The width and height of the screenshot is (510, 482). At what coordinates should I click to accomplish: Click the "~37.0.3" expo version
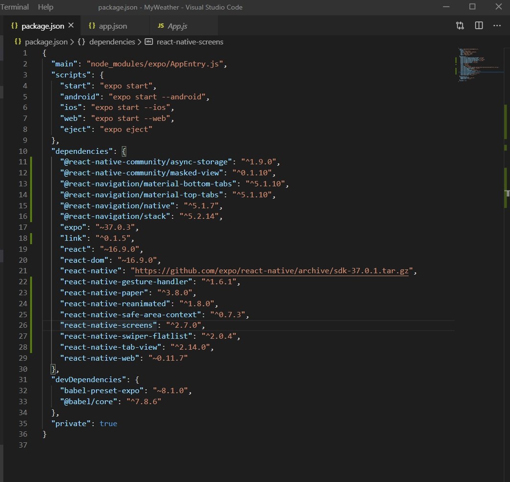[x=115, y=227]
